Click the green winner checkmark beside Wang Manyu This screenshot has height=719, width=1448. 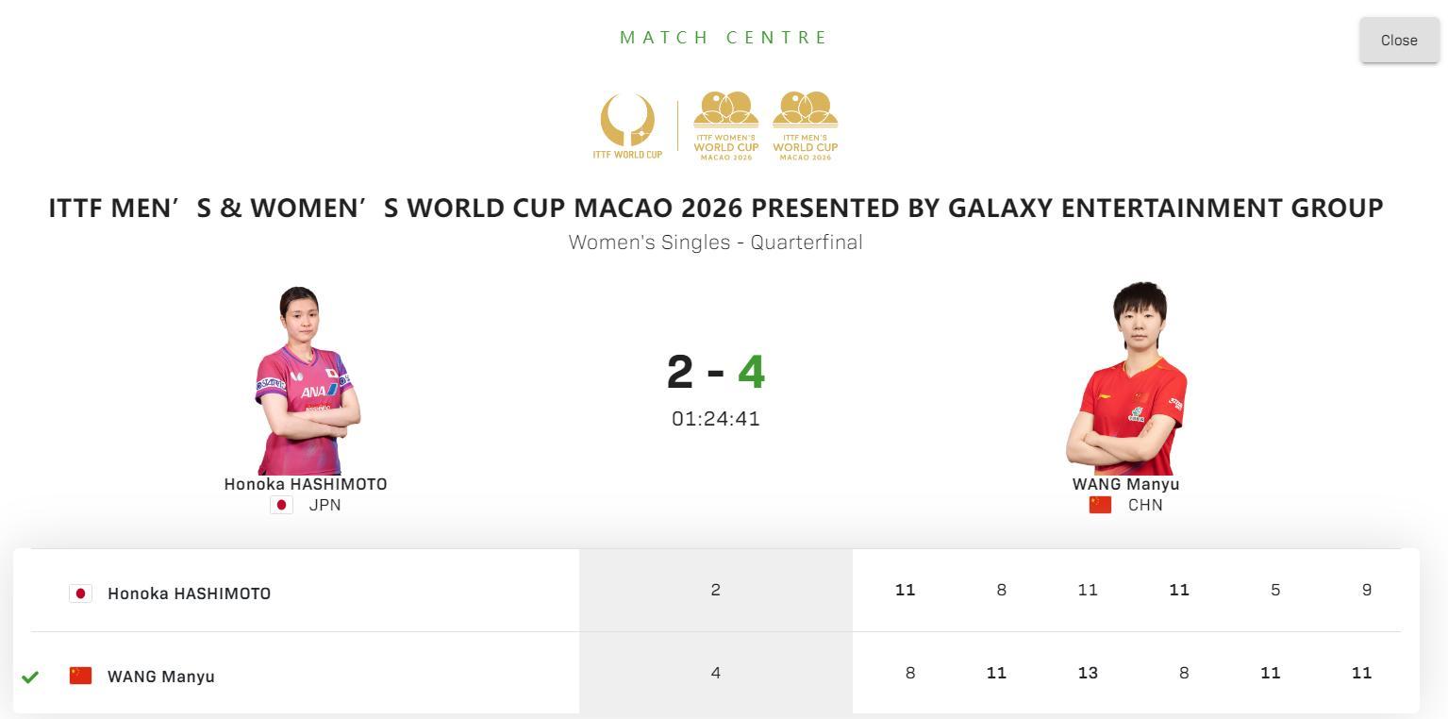(30, 677)
